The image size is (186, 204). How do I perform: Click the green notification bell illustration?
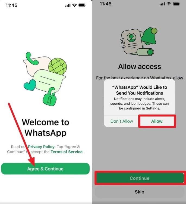[149, 36]
